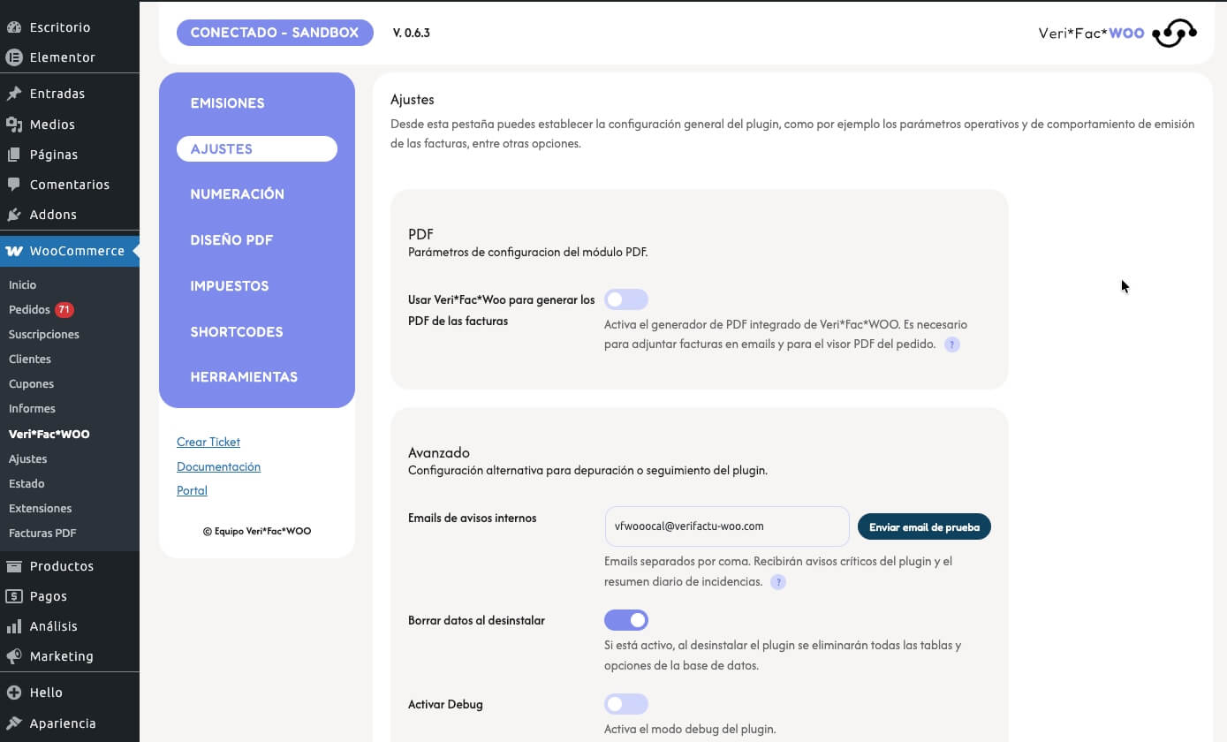Click the Páginas pages icon
The height and width of the screenshot is (742, 1227).
pyautogui.click(x=14, y=155)
